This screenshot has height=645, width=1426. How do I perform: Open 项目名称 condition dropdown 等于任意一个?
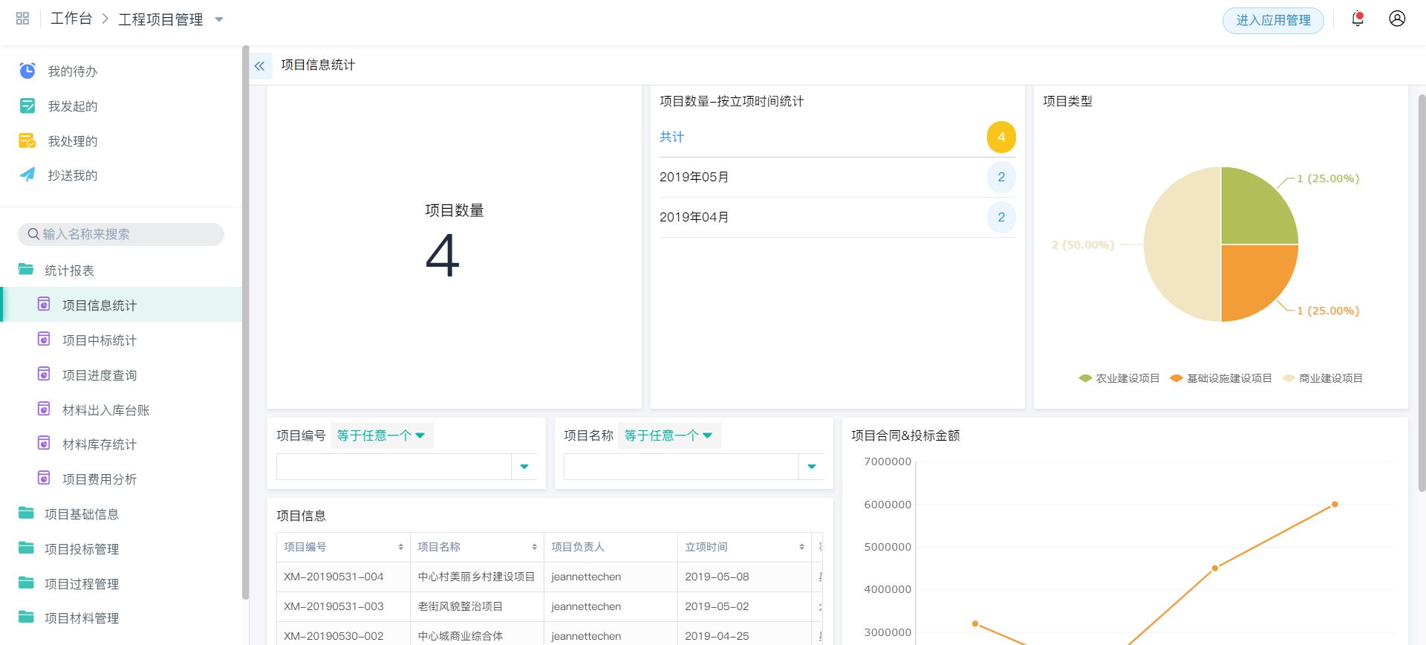coord(668,435)
